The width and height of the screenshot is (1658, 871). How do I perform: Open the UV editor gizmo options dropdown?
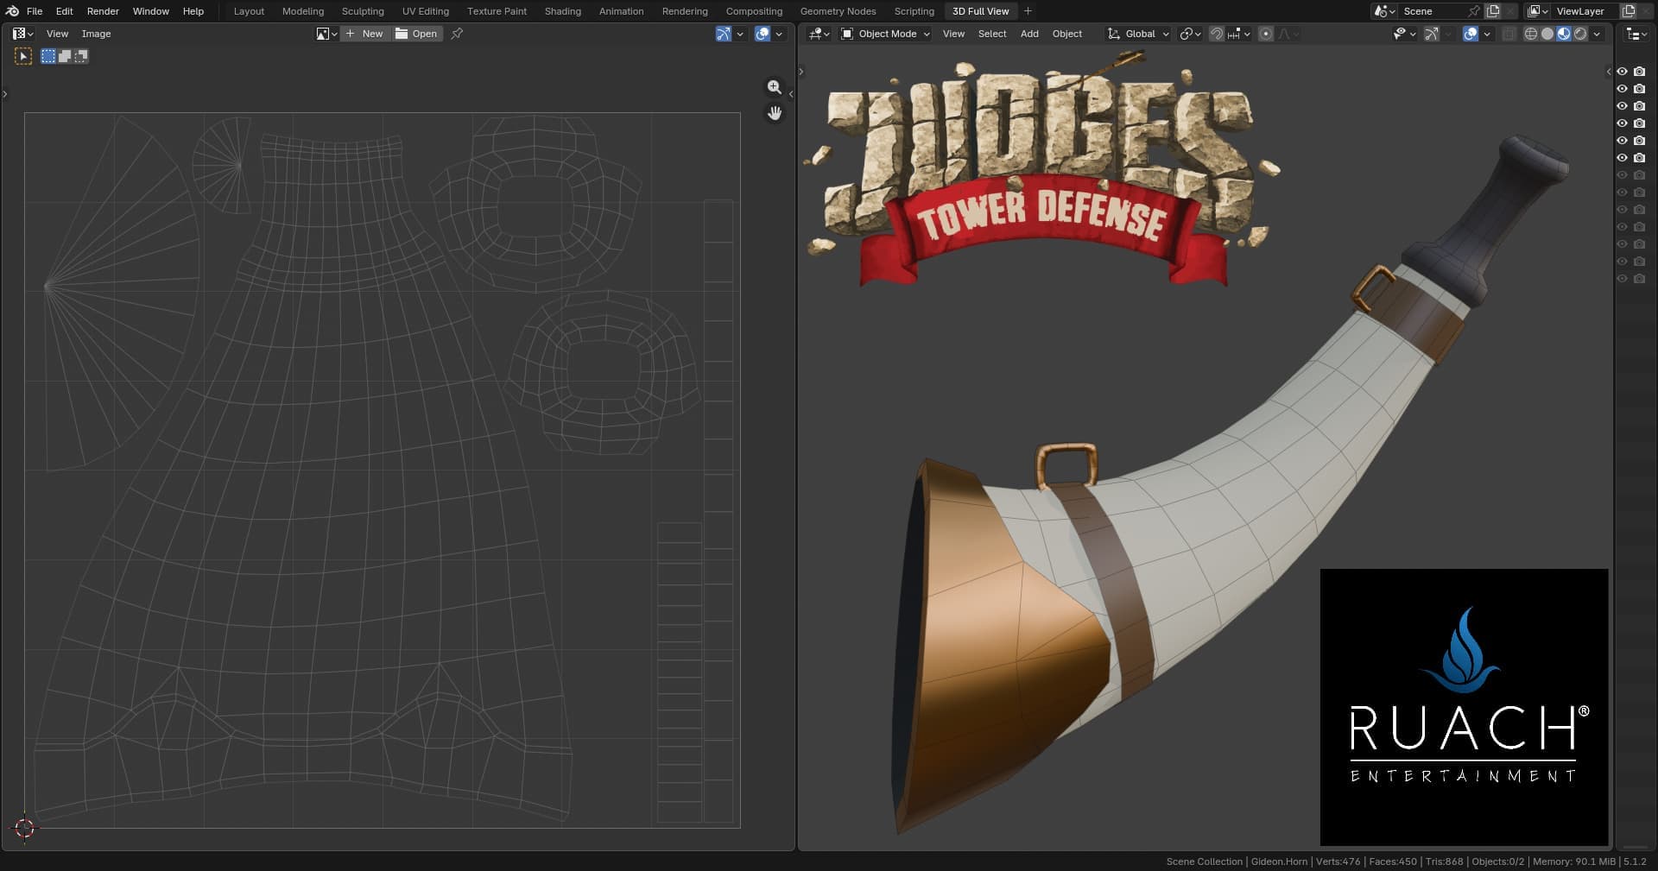[x=740, y=34]
